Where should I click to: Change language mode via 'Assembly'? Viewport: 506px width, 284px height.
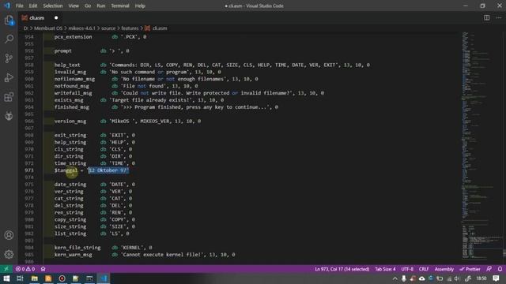click(x=444, y=269)
